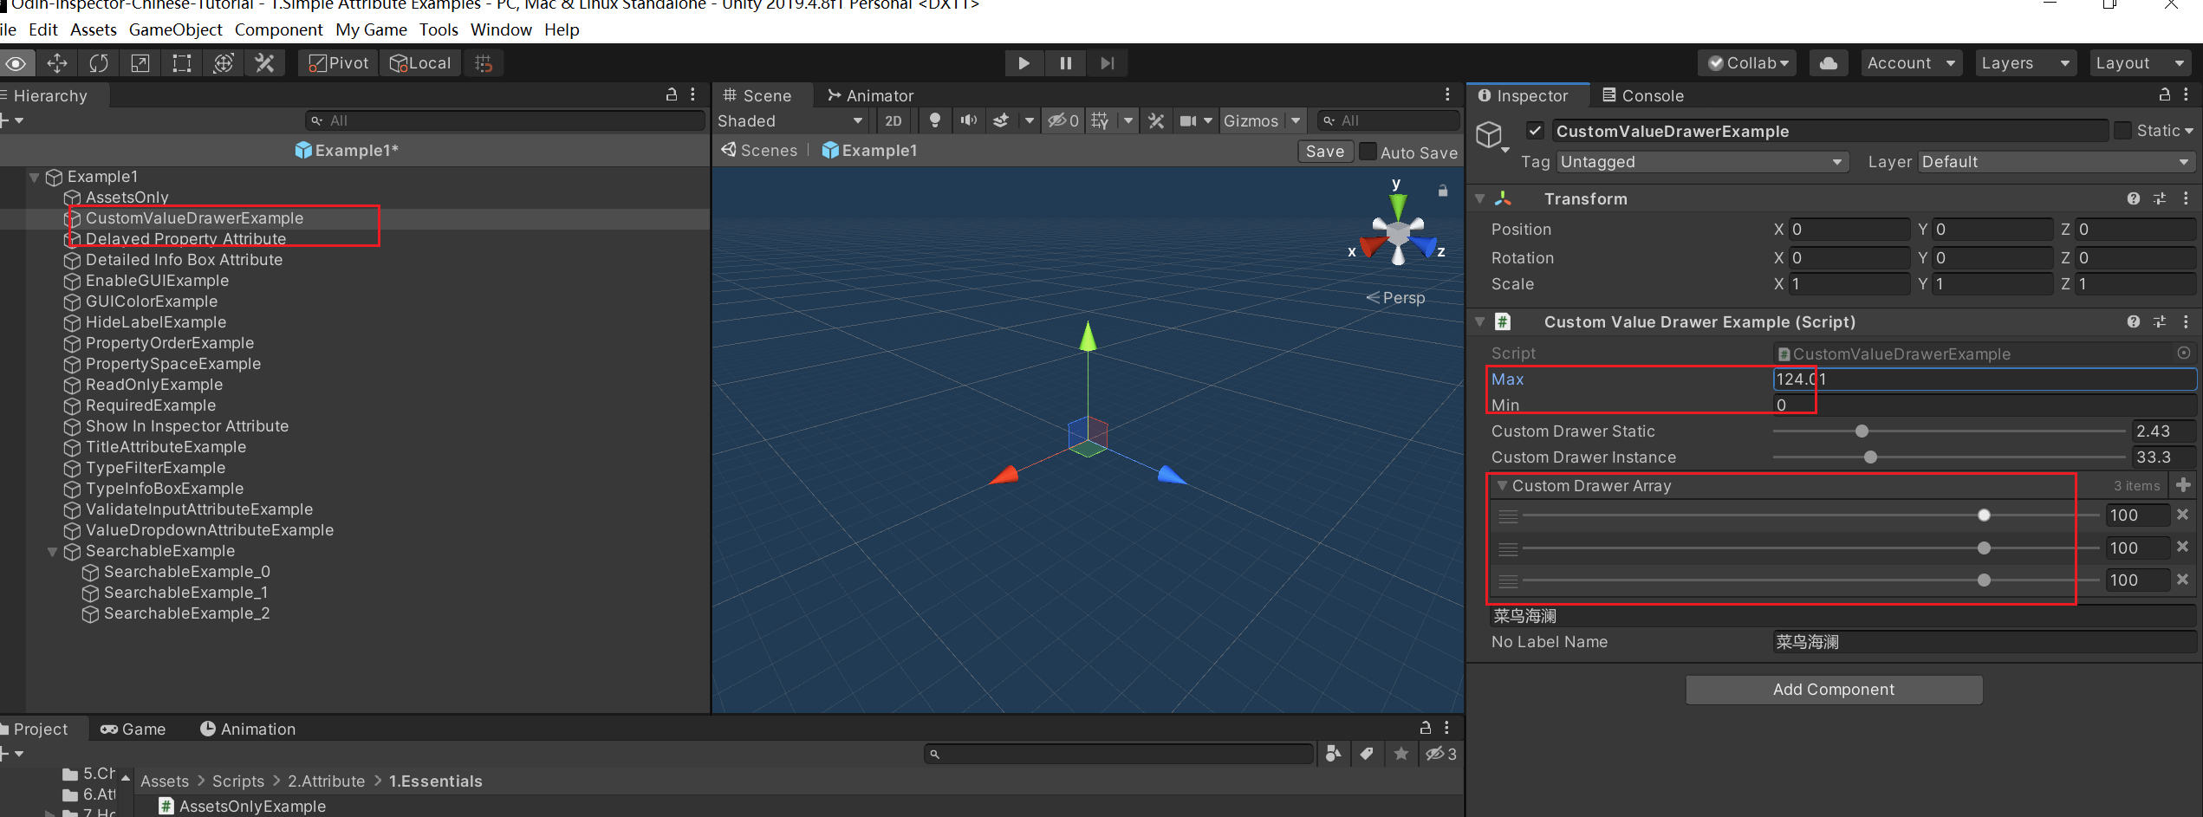This screenshot has width=2203, height=817.
Task: Open the Gizmos dropdown arrow
Action: click(x=1296, y=120)
